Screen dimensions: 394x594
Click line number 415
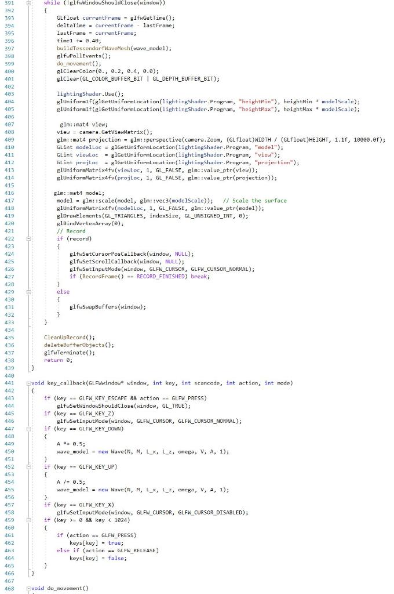9,185
